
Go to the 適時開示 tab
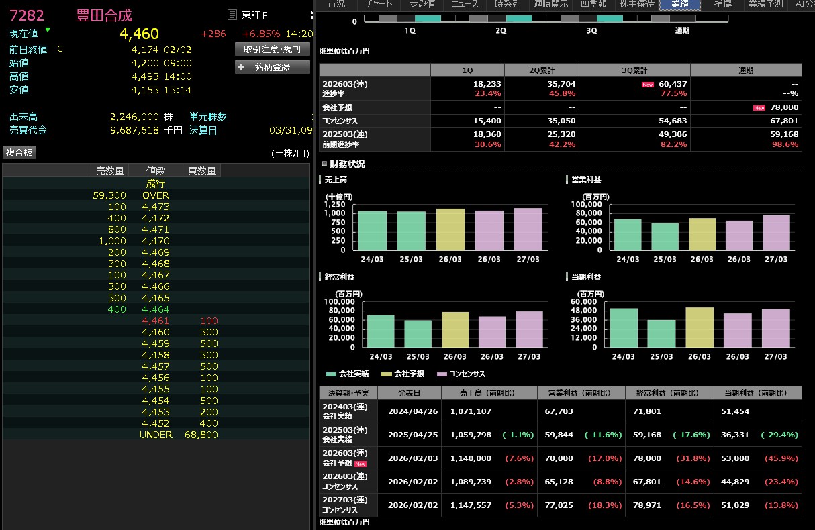pos(550,4)
